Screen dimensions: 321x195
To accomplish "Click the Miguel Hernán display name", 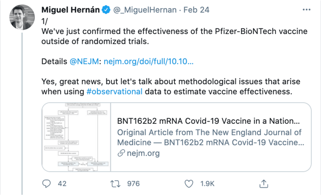I will [x=71, y=10].
